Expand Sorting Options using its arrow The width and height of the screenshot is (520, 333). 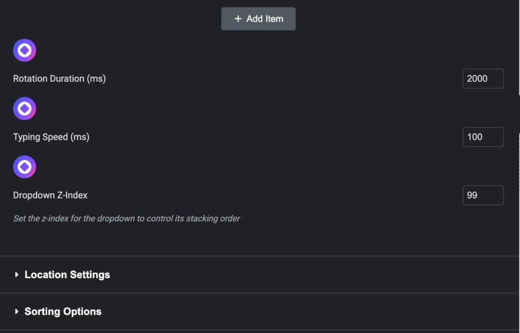pyautogui.click(x=17, y=312)
